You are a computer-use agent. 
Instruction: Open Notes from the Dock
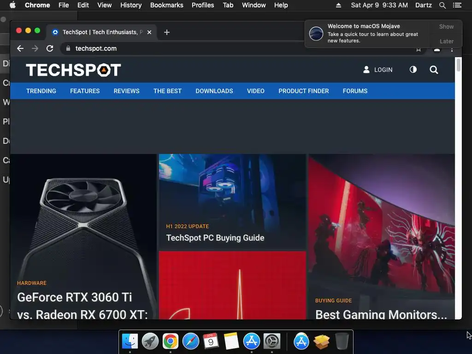231,341
